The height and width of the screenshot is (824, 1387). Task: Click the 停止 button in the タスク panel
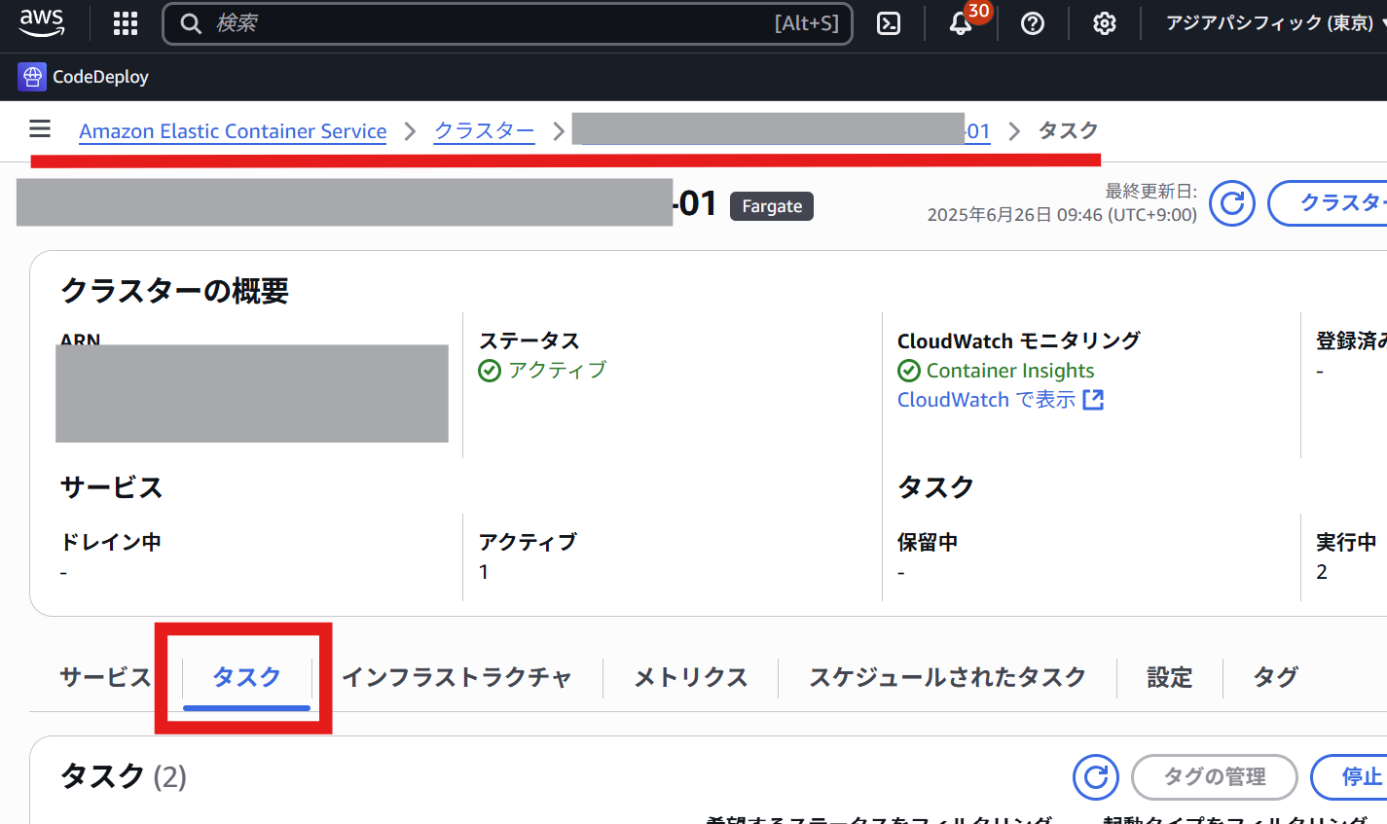tap(1349, 776)
